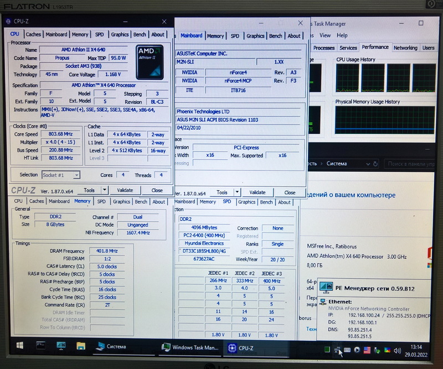The width and height of the screenshot is (443, 369).
Task: Click the Memory size value 8 GBytes
Action: tap(55, 225)
